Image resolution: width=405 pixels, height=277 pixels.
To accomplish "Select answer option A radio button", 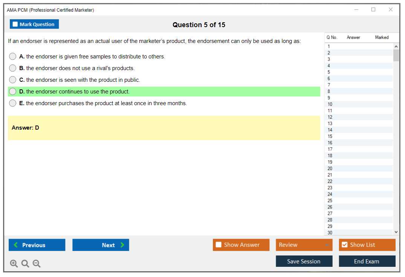I will point(13,57).
